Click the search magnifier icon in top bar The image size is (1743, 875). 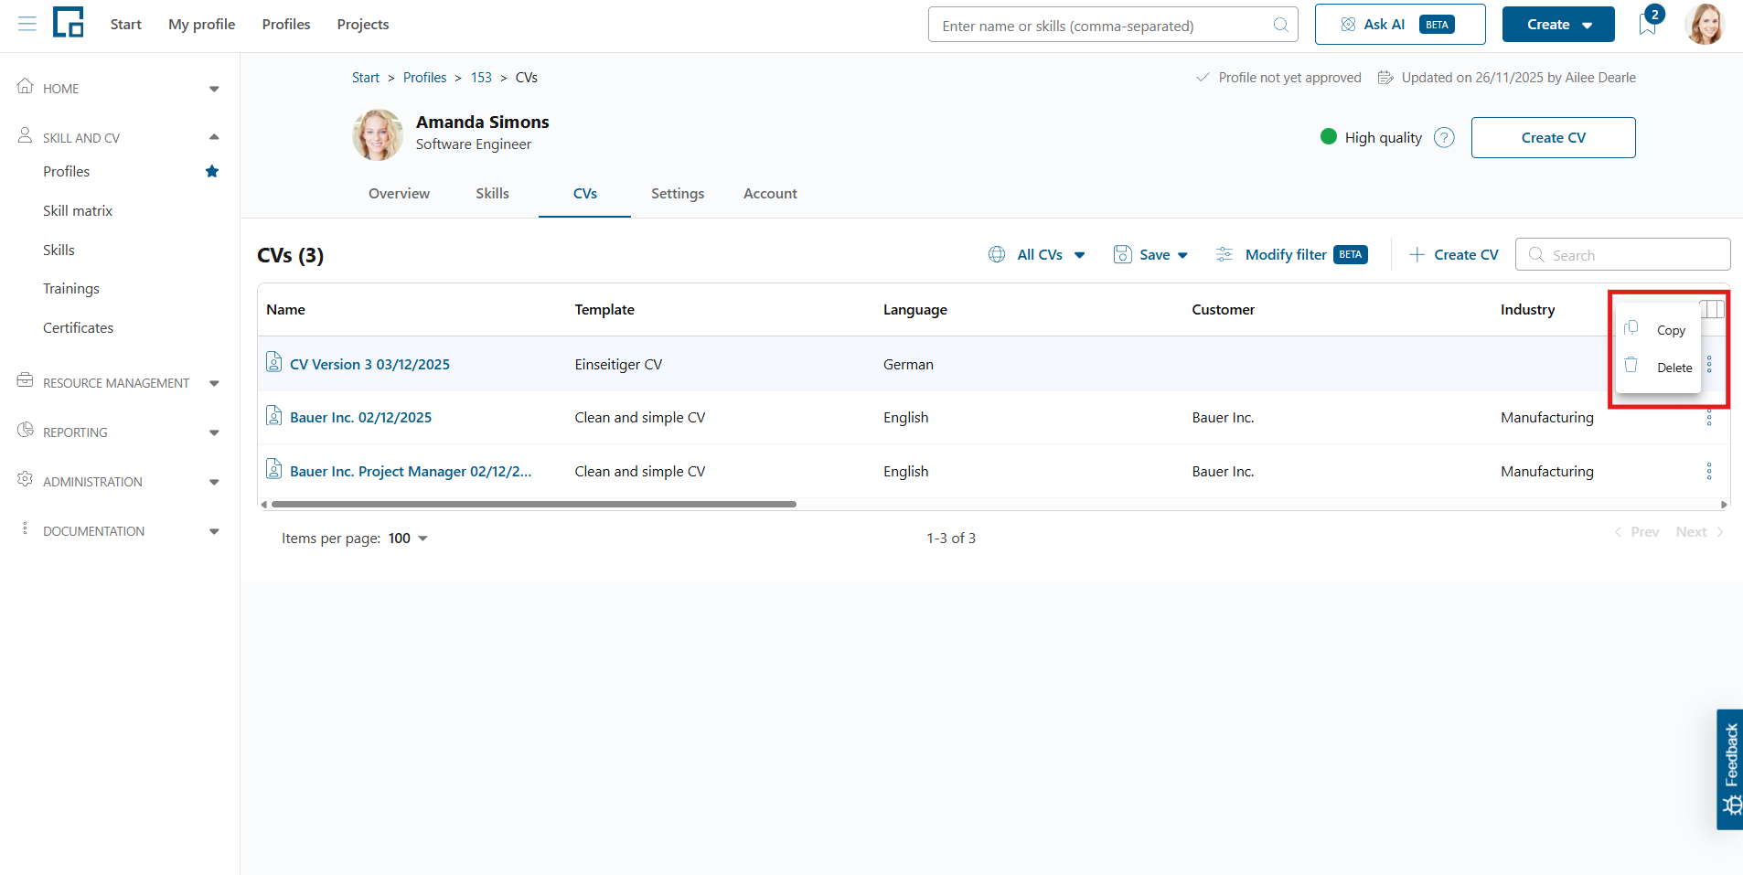pyautogui.click(x=1281, y=25)
